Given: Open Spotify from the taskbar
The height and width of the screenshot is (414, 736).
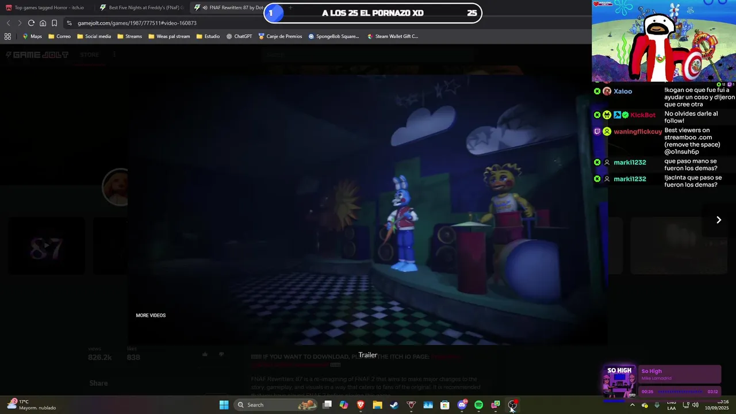Looking at the screenshot, I should pos(478,405).
